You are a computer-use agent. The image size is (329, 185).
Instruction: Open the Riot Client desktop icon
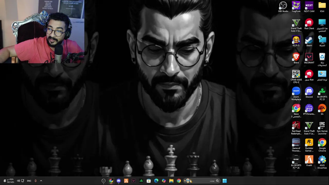pos(309,24)
